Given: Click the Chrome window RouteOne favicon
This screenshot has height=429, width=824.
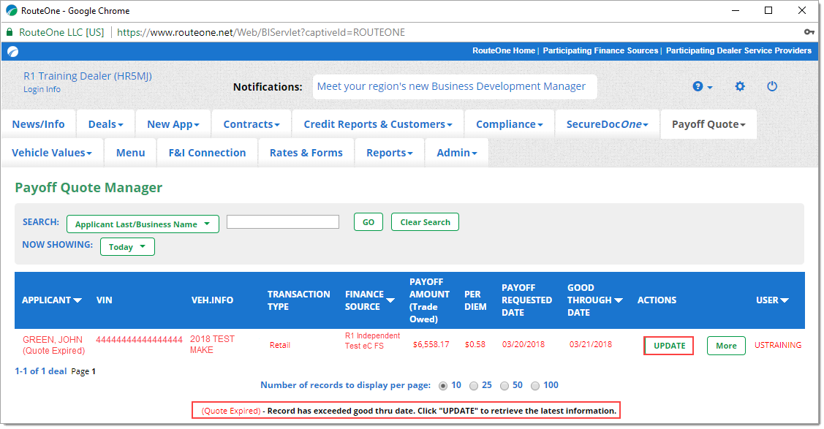Looking at the screenshot, I should (x=11, y=10).
